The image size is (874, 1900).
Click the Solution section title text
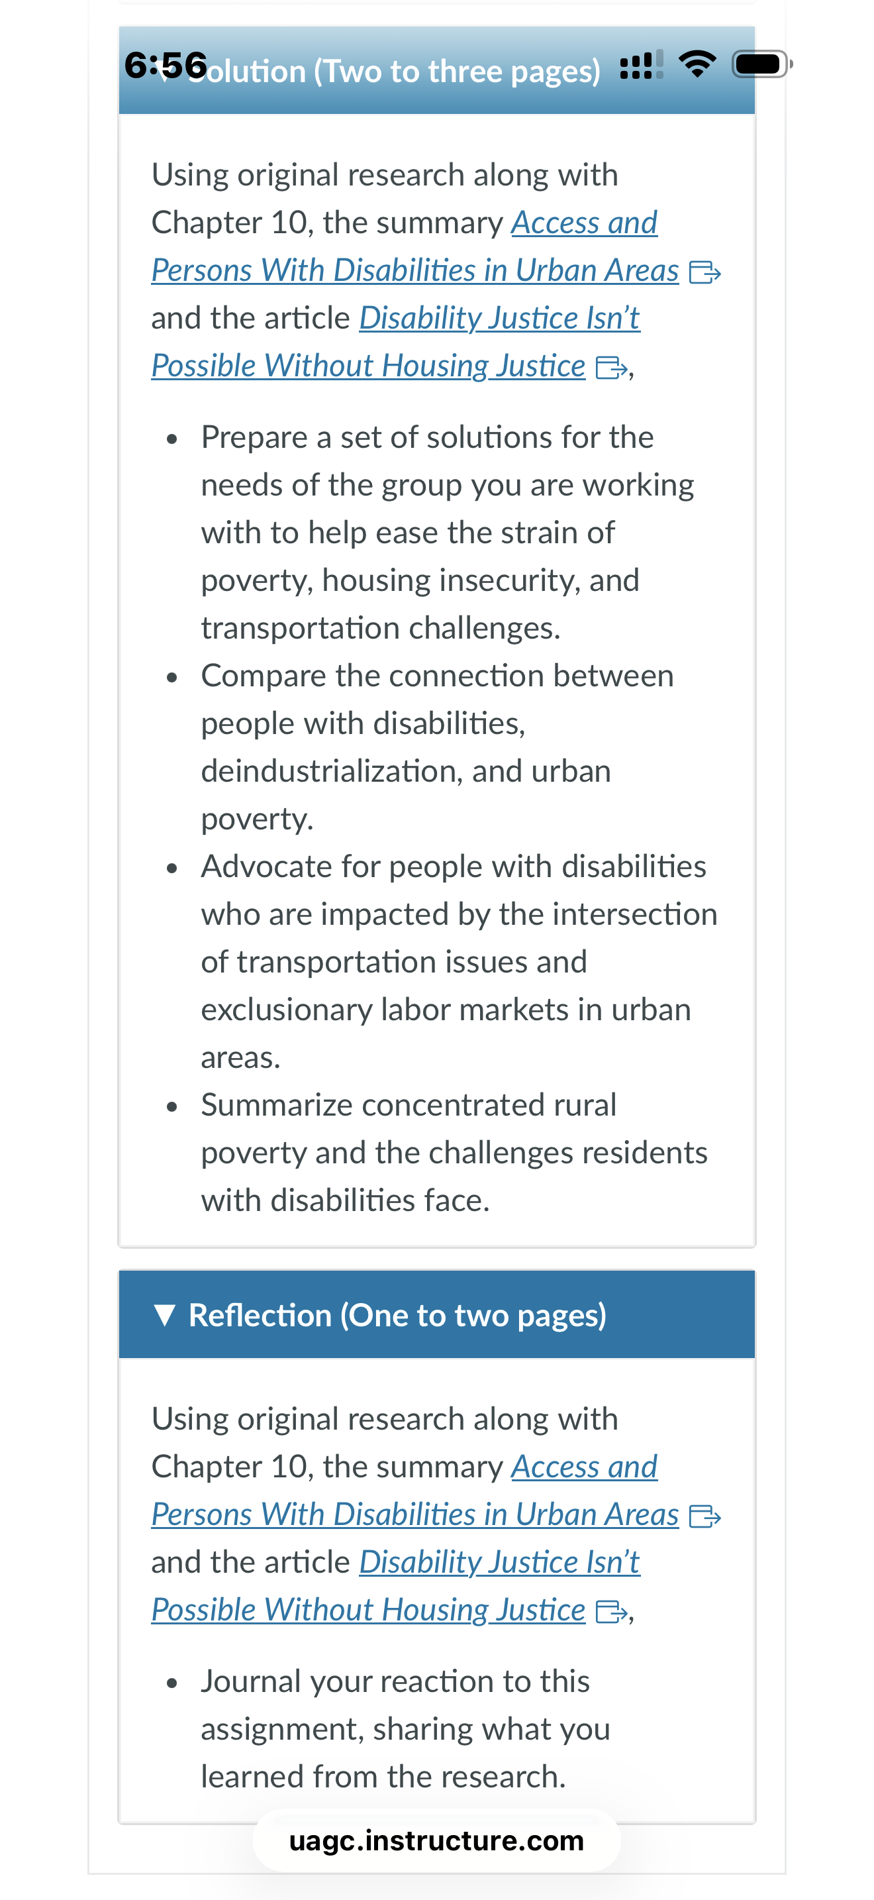[x=394, y=72]
